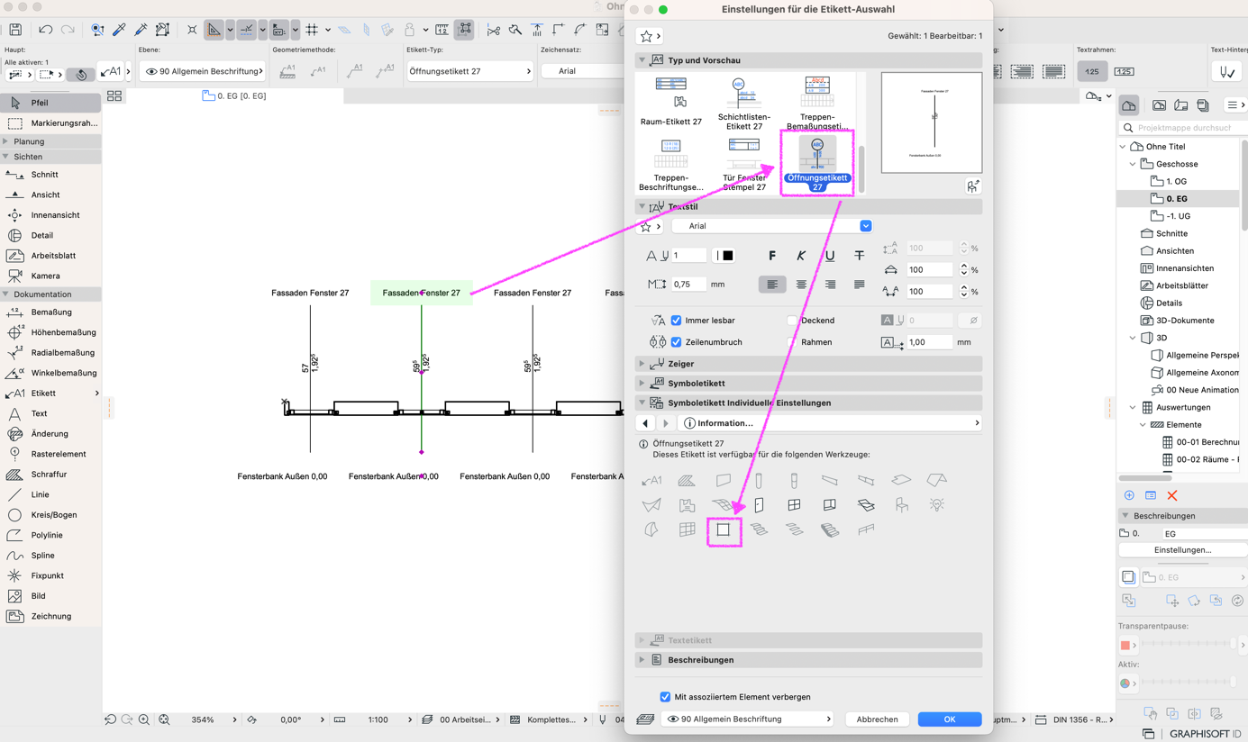
Task: Select the Schraffur fill tool
Action: (50, 475)
